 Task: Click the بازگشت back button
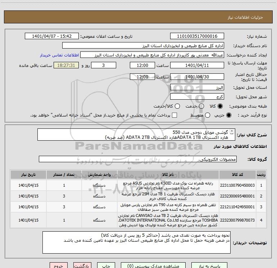coord(82,265)
